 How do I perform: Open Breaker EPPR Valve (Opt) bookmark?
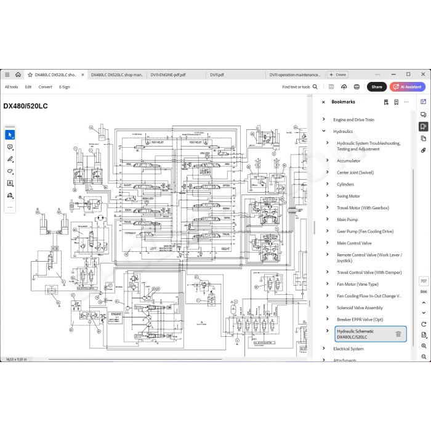(x=360, y=320)
